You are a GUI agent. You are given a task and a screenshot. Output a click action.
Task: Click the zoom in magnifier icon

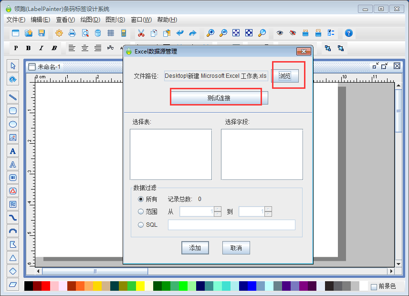(x=210, y=33)
